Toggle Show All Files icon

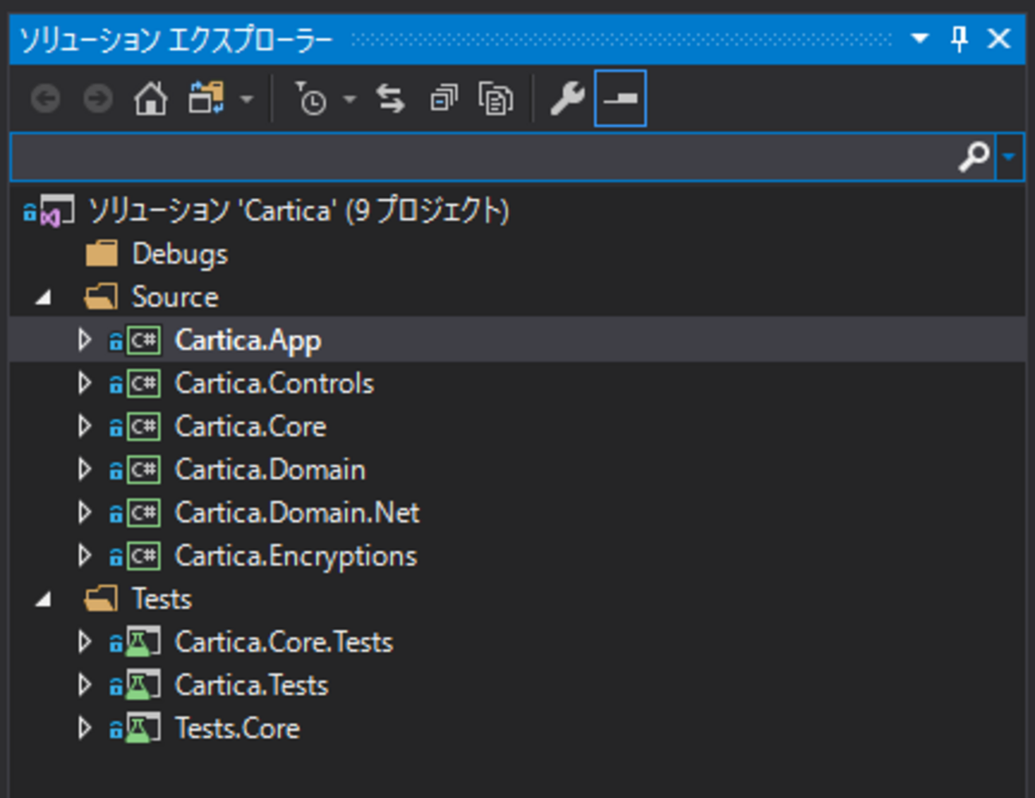tap(495, 100)
